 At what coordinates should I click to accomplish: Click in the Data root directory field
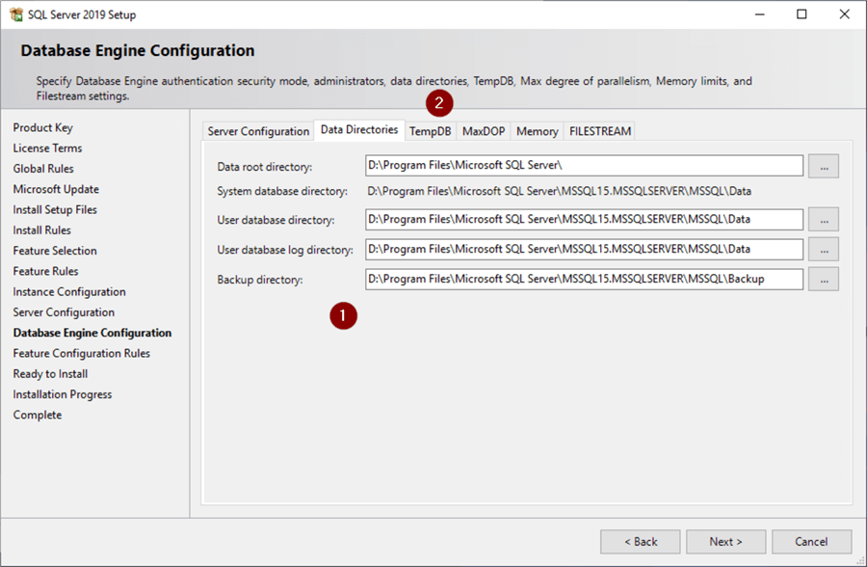(x=584, y=166)
